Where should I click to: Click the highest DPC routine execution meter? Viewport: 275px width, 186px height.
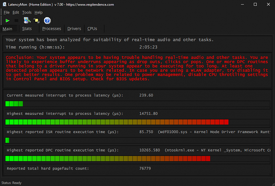pyautogui.click(x=137, y=158)
